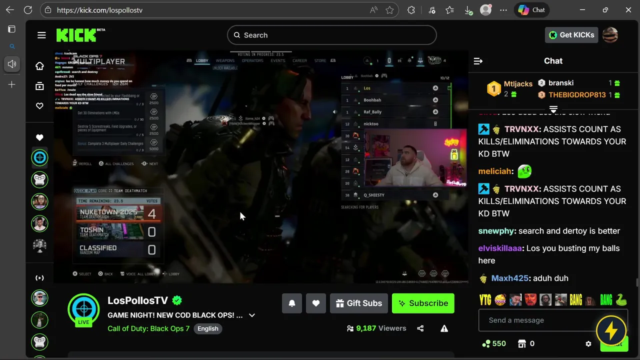
Task: Click the Subscribe button
Action: pyautogui.click(x=423, y=303)
